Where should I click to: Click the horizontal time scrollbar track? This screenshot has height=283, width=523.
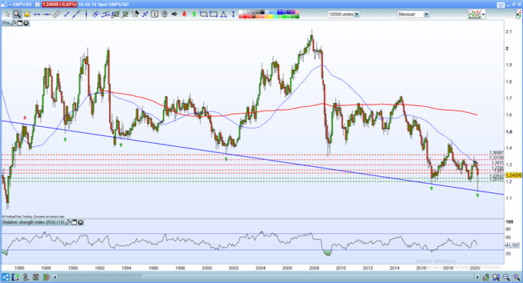(266, 277)
